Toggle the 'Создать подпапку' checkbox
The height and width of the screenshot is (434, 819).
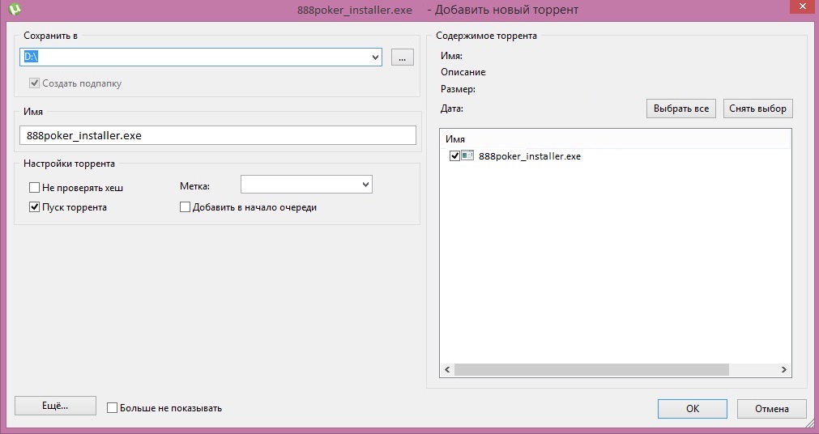[x=35, y=83]
